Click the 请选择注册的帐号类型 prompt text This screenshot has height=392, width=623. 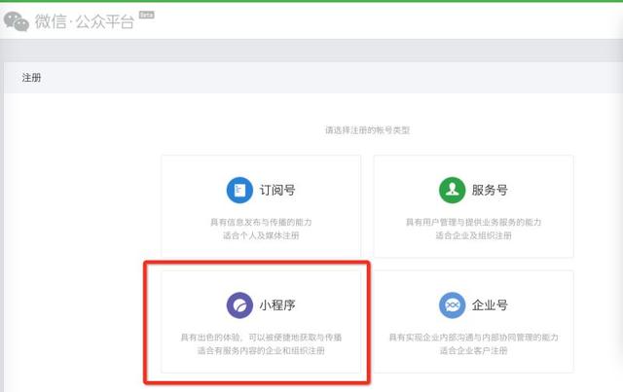coord(367,129)
